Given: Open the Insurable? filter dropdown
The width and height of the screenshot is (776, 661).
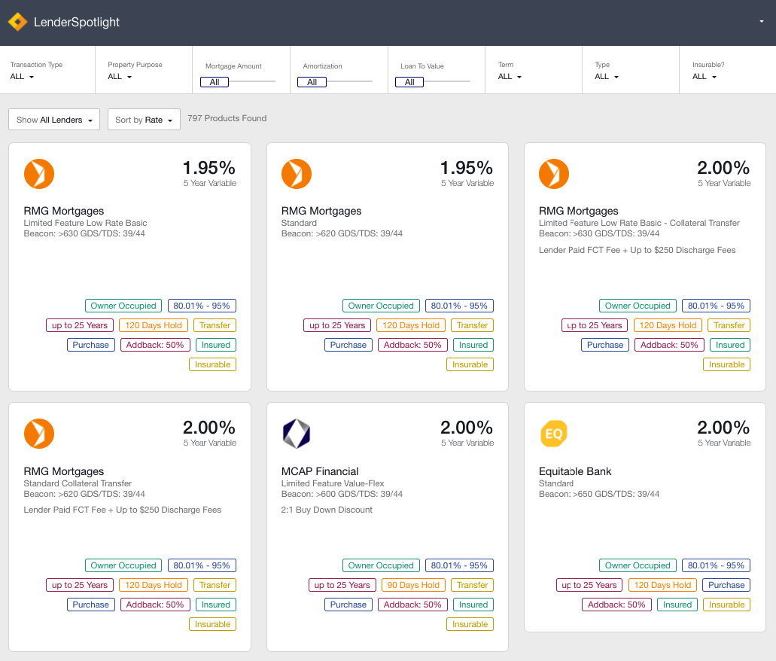Looking at the screenshot, I should 704,77.
